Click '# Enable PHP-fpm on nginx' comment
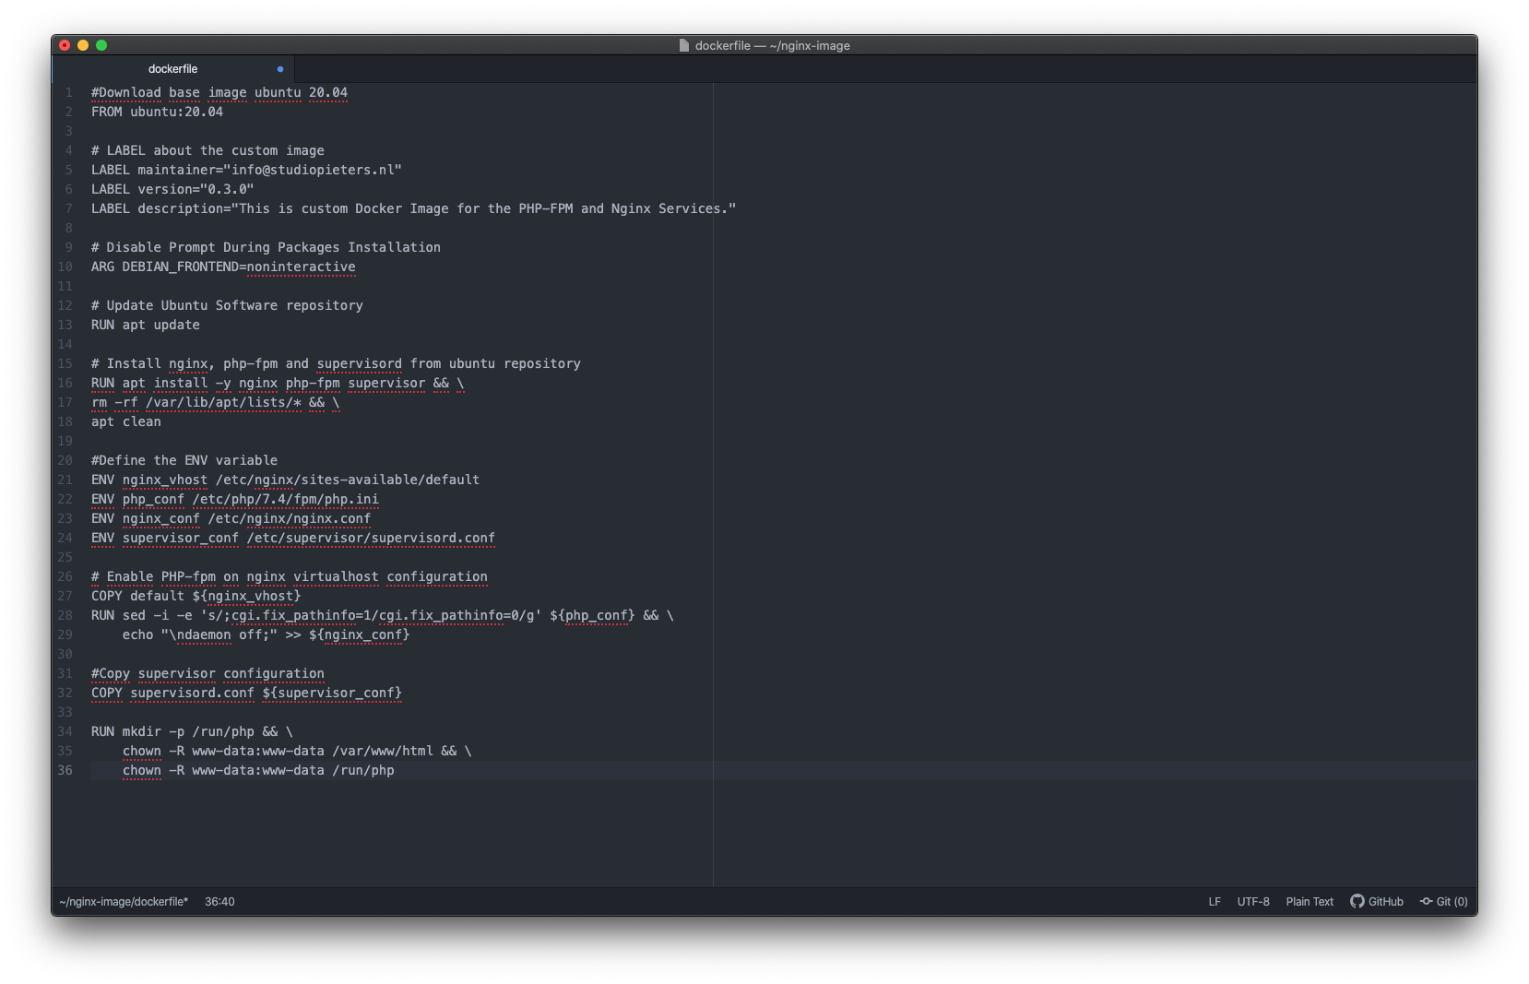Viewport: 1529px width, 984px height. click(290, 576)
